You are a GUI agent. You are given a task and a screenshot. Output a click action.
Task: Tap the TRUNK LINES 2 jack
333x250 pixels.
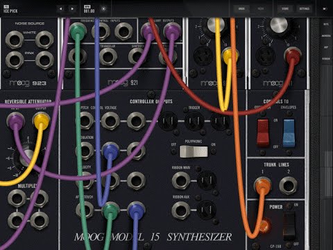click(288, 185)
